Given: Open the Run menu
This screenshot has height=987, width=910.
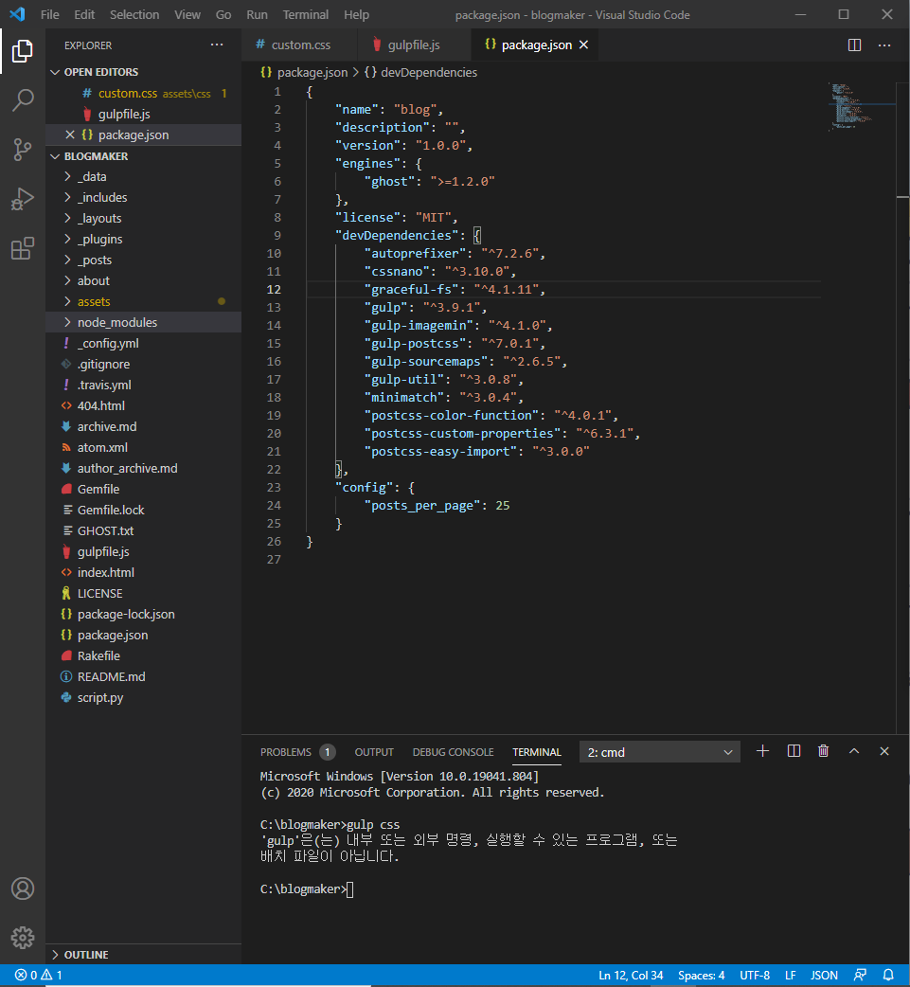Looking at the screenshot, I should (257, 14).
